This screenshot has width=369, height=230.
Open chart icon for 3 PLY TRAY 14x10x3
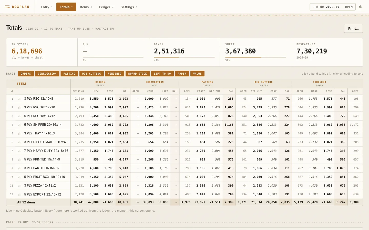coord(20,133)
